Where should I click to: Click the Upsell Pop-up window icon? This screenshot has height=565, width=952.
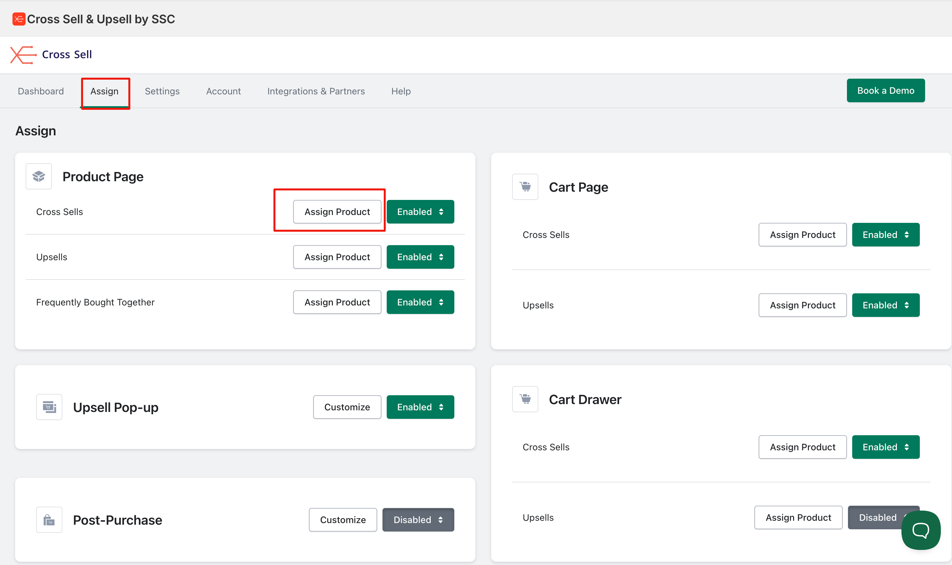click(49, 407)
